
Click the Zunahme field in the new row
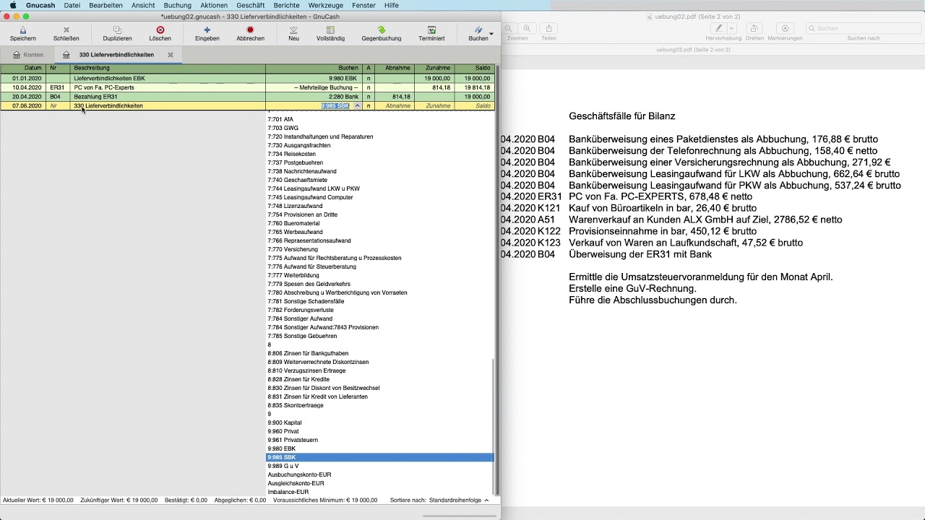coord(434,106)
